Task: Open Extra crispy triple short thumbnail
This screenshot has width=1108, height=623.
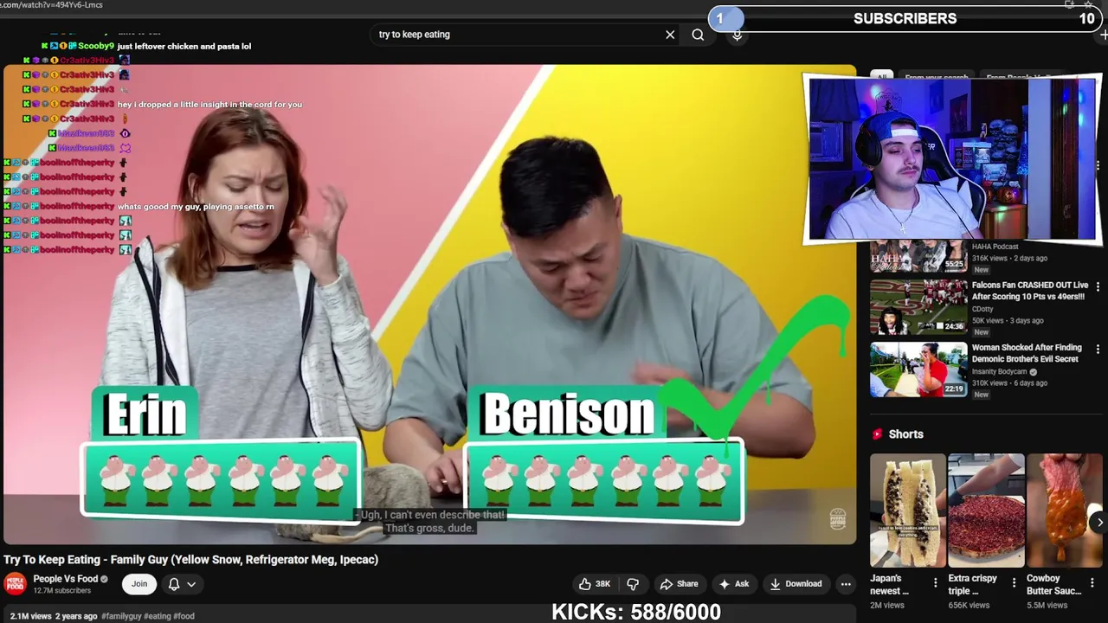Action: 986,510
